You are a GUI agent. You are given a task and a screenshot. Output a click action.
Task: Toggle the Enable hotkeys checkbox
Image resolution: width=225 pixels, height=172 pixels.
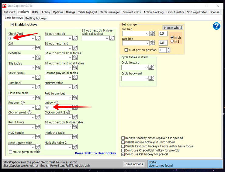coord(12,24)
